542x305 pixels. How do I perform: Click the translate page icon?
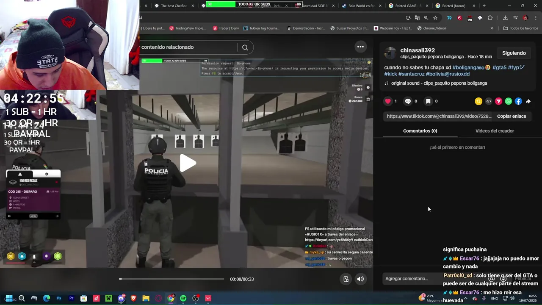[x=417, y=18]
